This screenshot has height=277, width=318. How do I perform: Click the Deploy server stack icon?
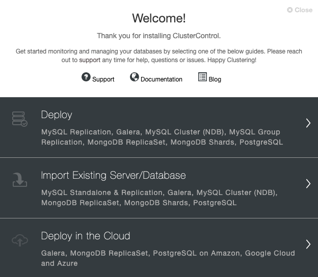pyautogui.click(x=20, y=119)
